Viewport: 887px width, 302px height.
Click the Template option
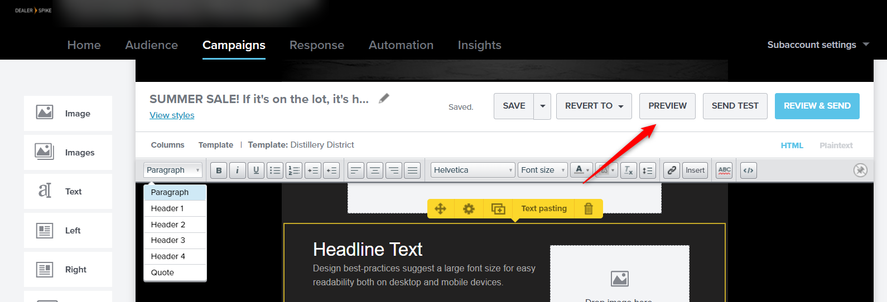pyautogui.click(x=216, y=145)
